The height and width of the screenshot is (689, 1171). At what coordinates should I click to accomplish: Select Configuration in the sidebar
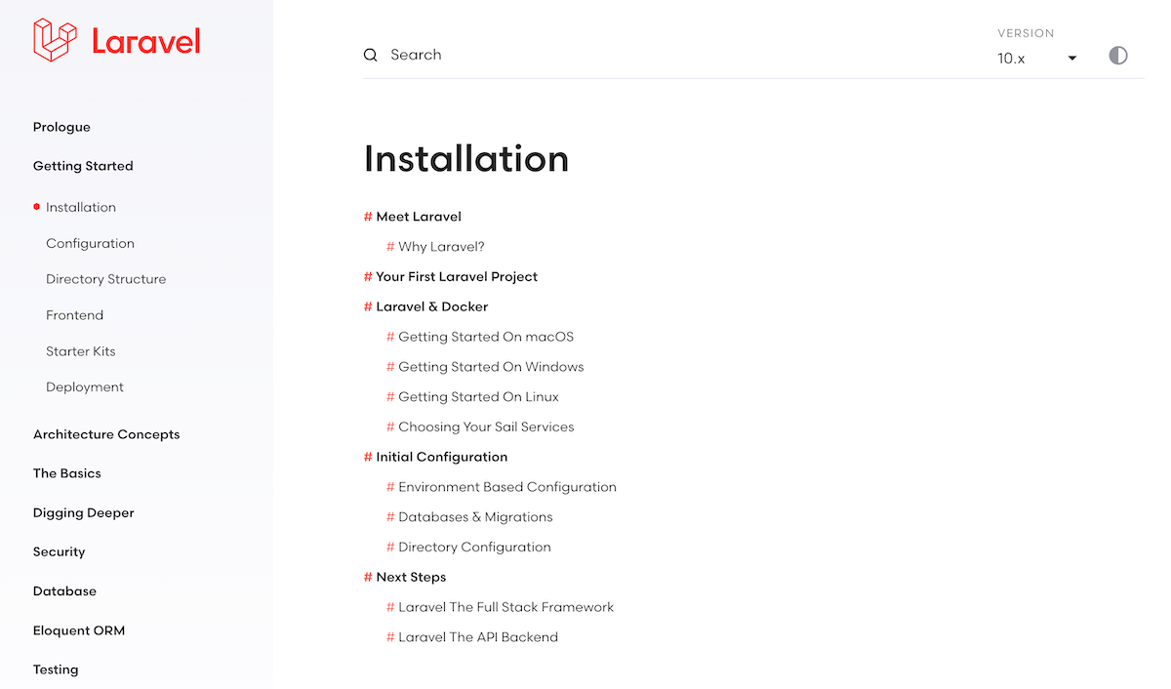[90, 243]
